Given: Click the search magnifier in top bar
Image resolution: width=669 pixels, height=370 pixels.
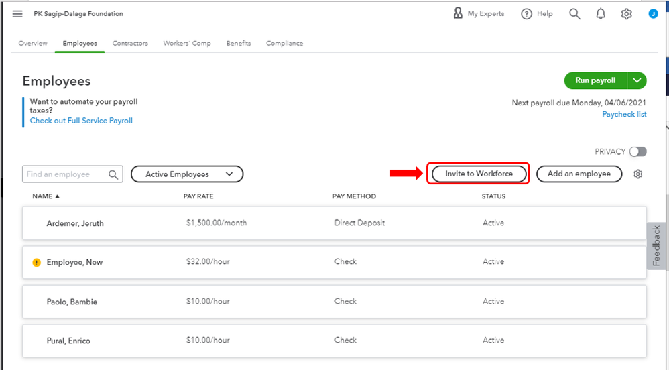Looking at the screenshot, I should [x=574, y=14].
